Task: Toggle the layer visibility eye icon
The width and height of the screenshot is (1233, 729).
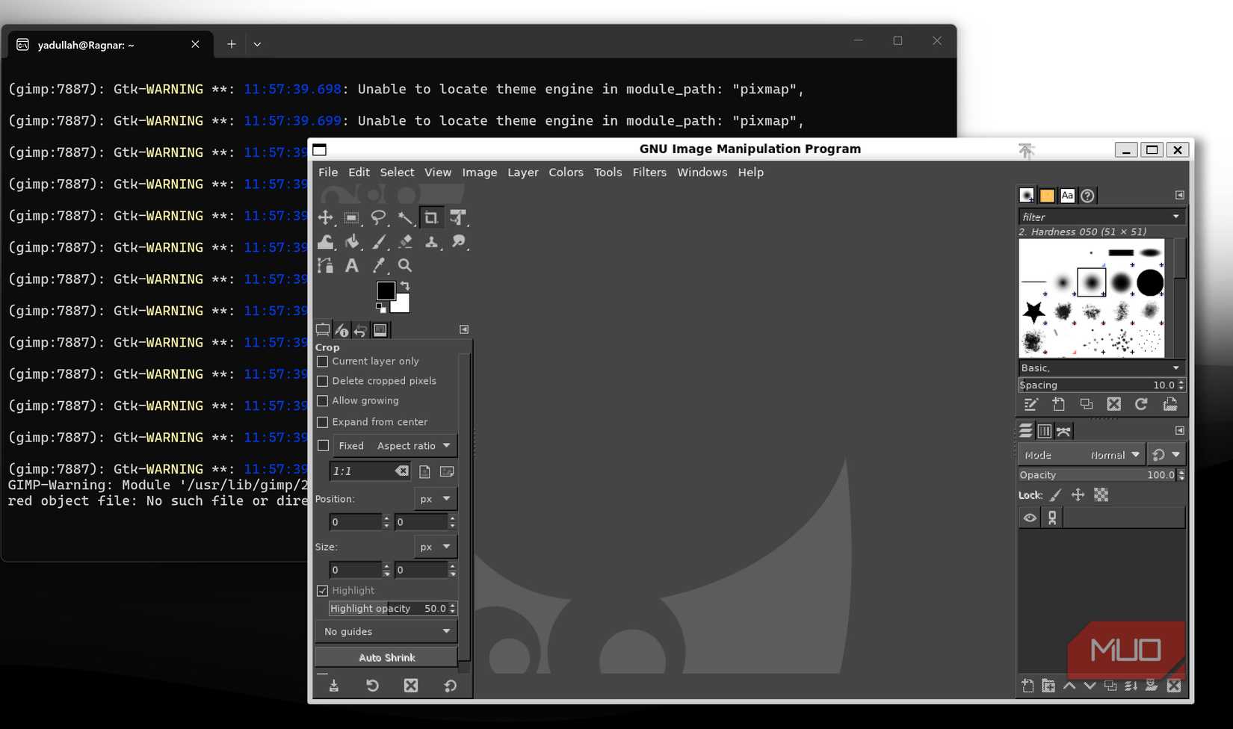Action: [x=1030, y=518]
